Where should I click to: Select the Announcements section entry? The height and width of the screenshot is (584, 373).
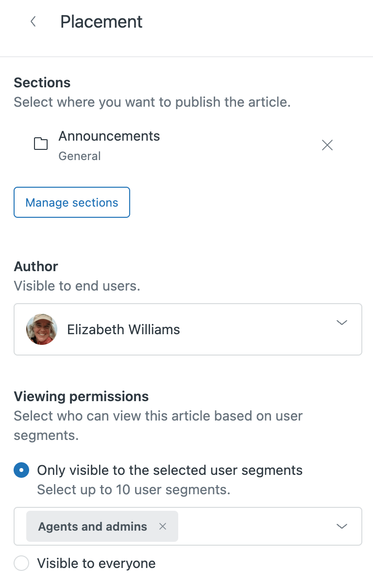tap(109, 136)
